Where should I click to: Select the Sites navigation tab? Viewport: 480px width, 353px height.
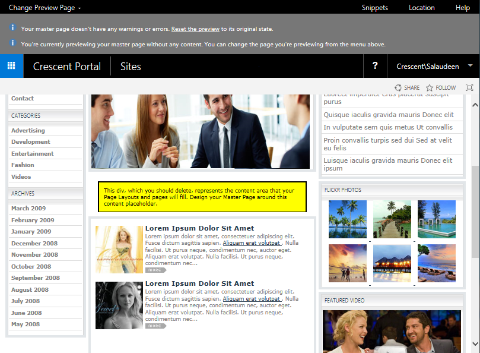pyautogui.click(x=131, y=67)
